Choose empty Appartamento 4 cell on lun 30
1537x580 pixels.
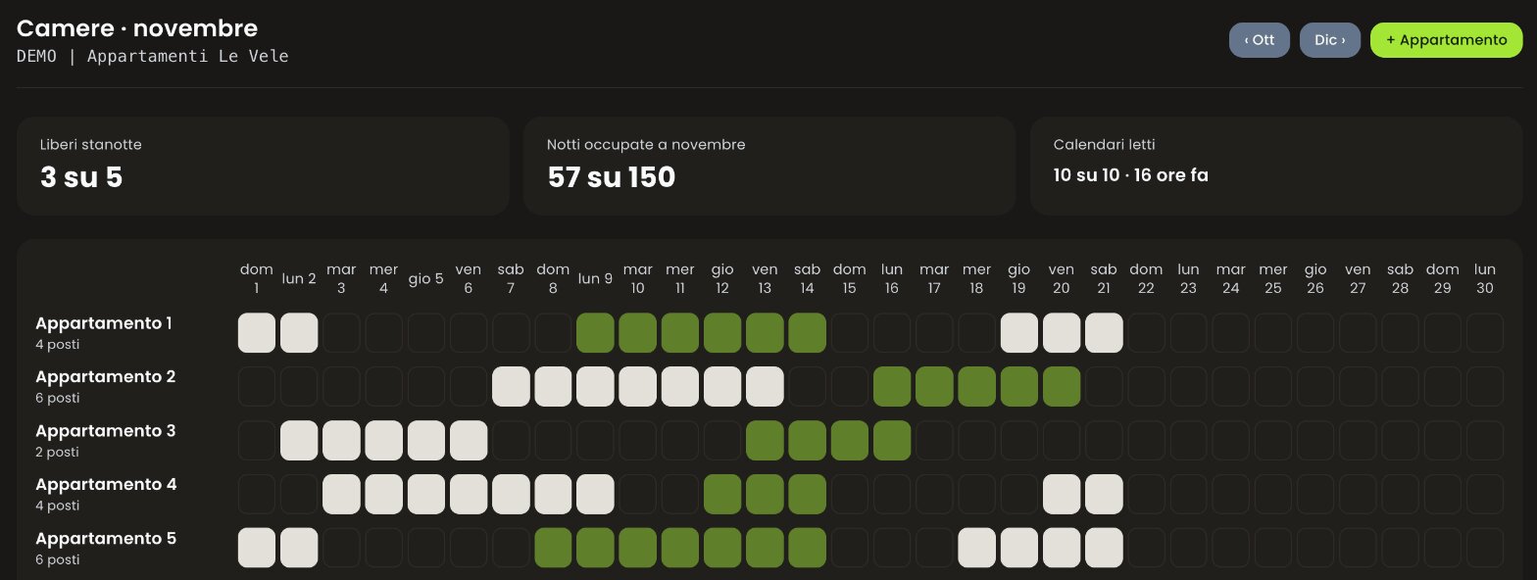1485,494
